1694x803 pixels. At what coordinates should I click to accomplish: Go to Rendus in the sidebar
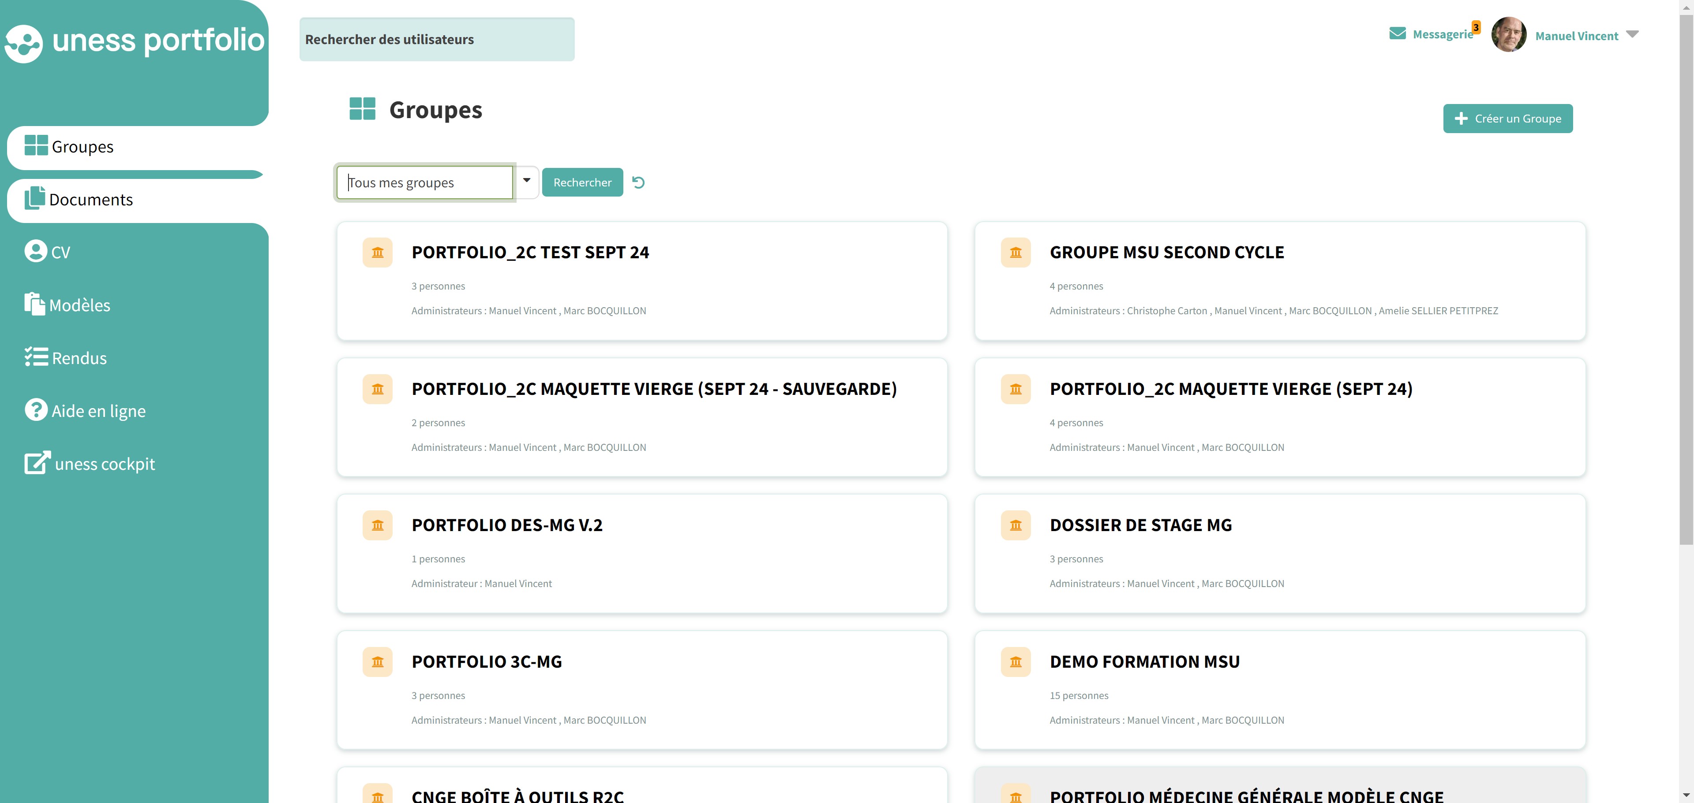[79, 358]
